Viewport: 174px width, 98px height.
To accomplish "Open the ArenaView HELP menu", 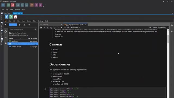I will [23, 10].
